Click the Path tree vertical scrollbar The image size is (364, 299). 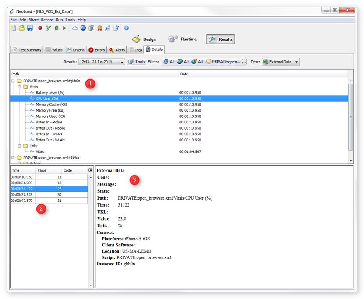[350, 116]
